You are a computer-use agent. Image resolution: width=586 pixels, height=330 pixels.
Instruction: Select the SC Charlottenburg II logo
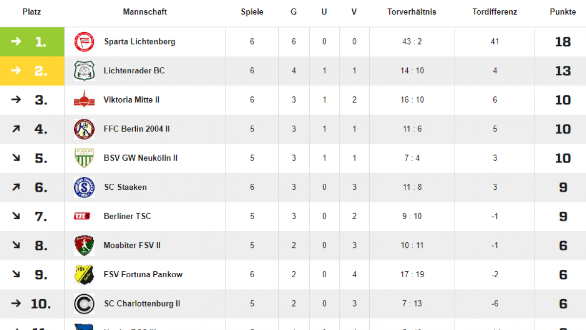point(84,304)
